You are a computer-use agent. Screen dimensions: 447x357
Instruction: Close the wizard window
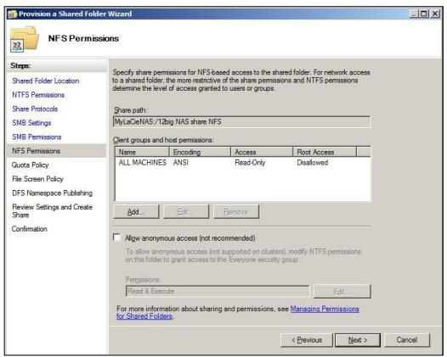pyautogui.click(x=435, y=14)
